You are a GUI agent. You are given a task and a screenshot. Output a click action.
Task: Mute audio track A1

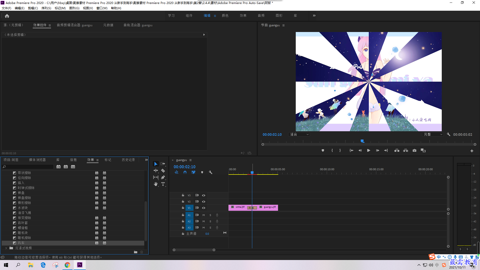203,215
